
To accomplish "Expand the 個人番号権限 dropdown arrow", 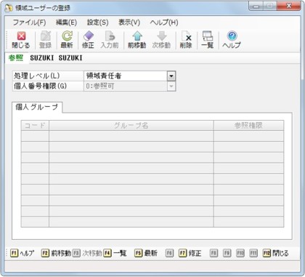I will pos(171,87).
